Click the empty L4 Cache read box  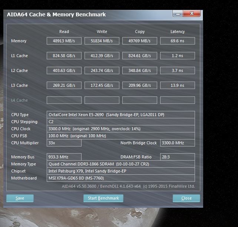(64, 100)
